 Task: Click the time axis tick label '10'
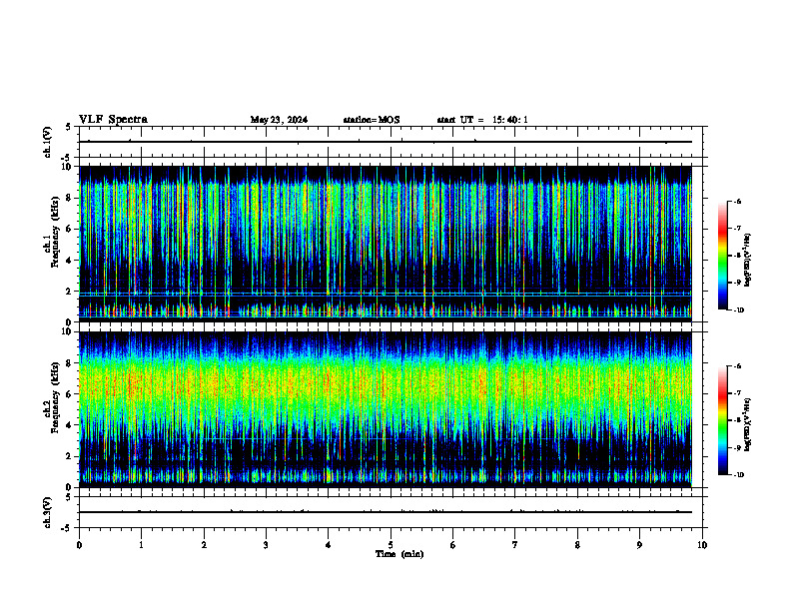(x=702, y=545)
